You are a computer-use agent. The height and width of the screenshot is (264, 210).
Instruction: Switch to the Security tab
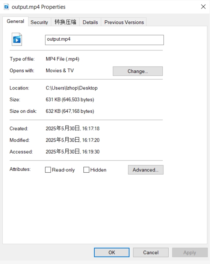pos(39,22)
